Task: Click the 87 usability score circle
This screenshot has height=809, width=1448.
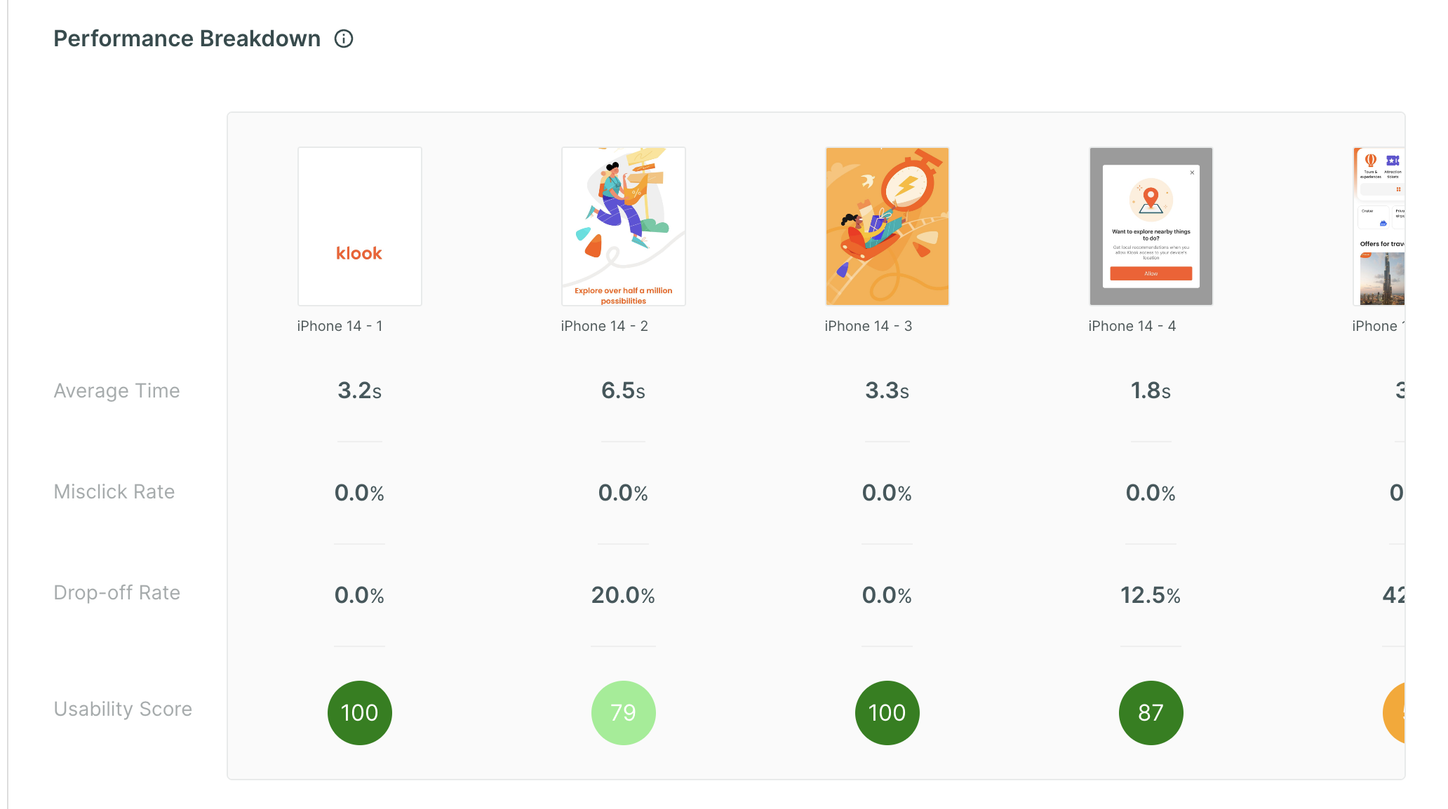Action: click(x=1151, y=713)
